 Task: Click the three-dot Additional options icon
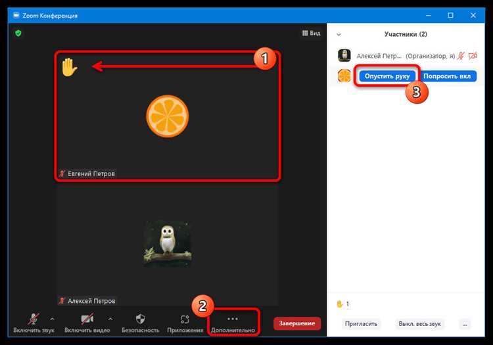coord(233,319)
